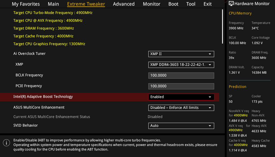This screenshot has height=157, width=275.
Task: Open the Tool tab
Action: click(191, 4)
